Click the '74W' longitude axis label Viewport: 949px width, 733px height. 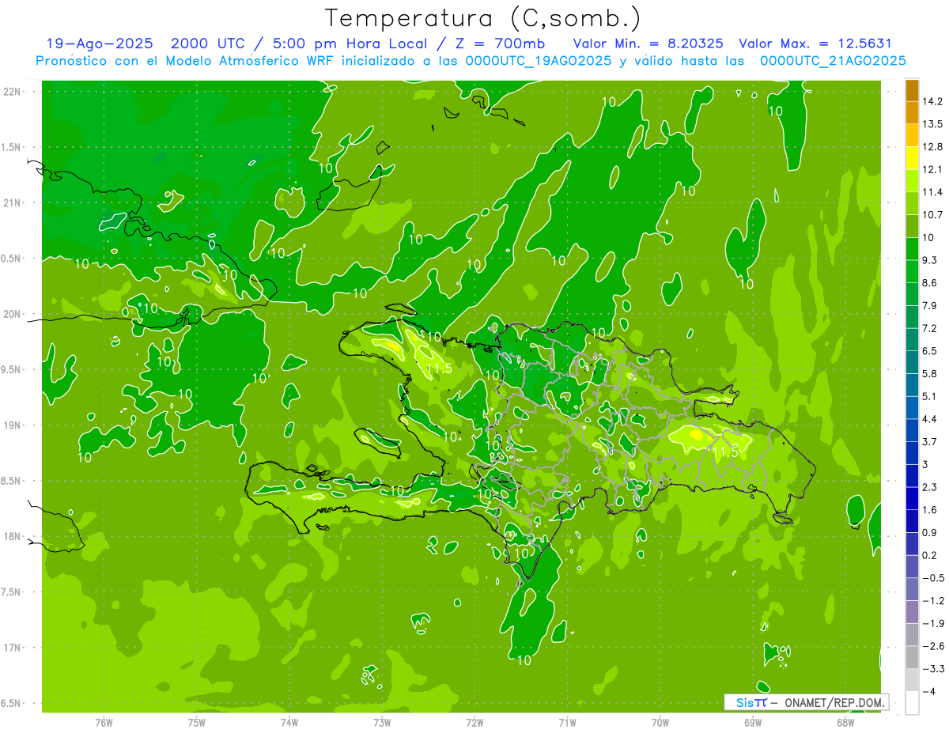pyautogui.click(x=289, y=722)
